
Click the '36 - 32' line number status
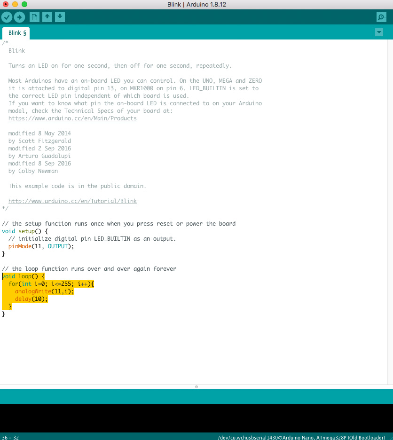[x=10, y=438]
